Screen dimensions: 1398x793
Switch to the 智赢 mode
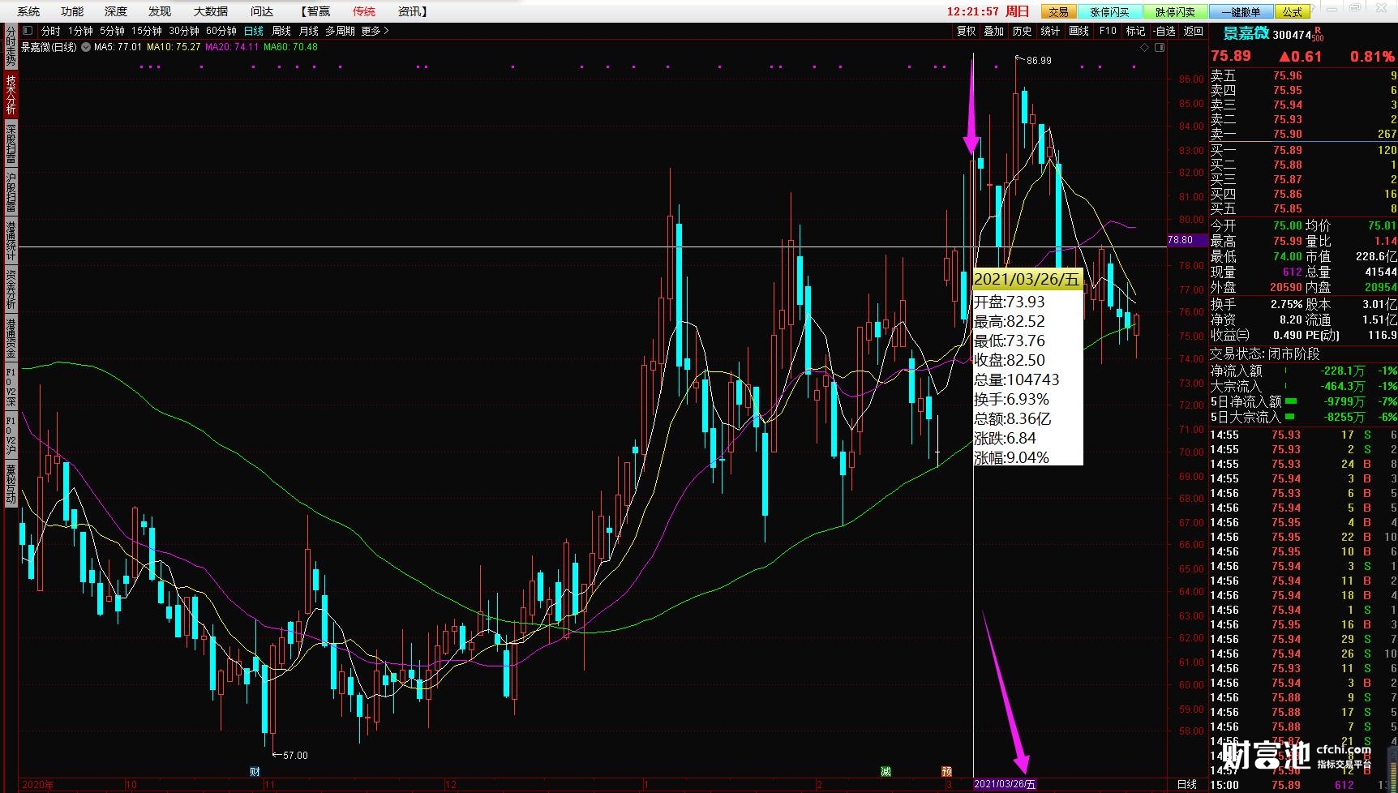point(316,11)
